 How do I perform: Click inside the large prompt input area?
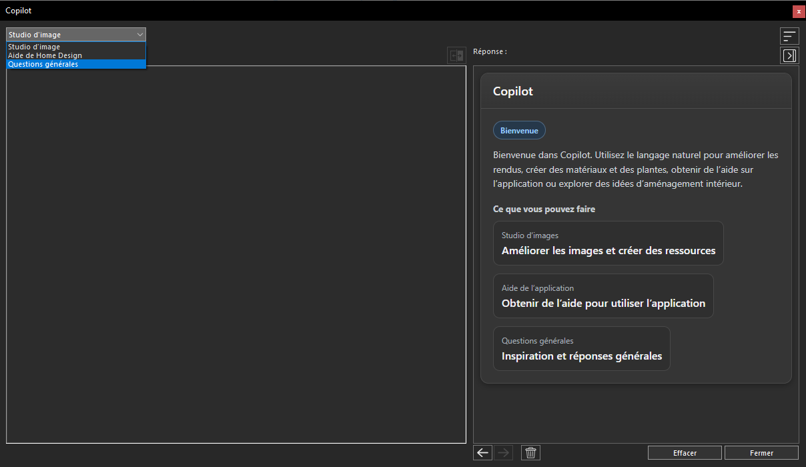[x=236, y=254]
